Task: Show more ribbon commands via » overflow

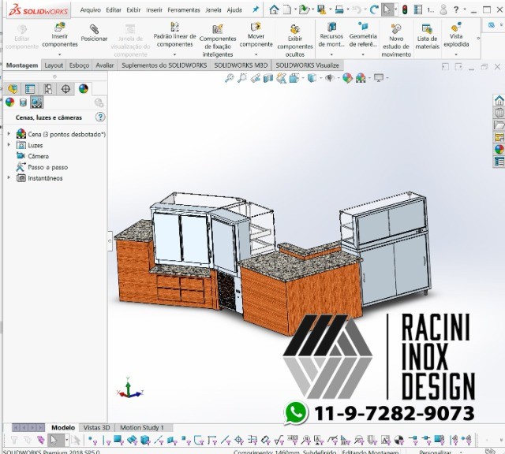Action: 478,38
